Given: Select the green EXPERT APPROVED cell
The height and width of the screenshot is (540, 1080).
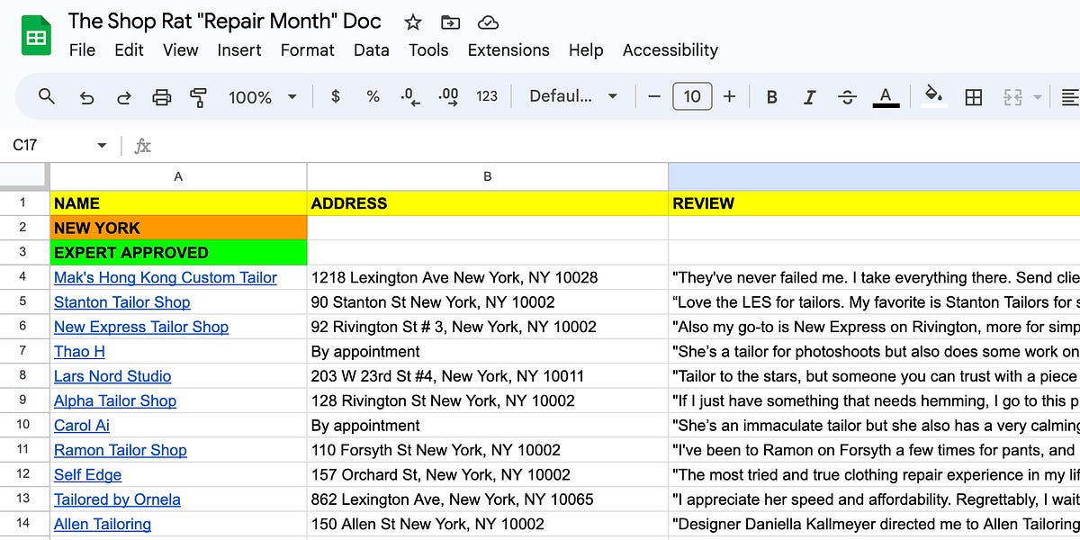Looking at the screenshot, I should point(178,253).
